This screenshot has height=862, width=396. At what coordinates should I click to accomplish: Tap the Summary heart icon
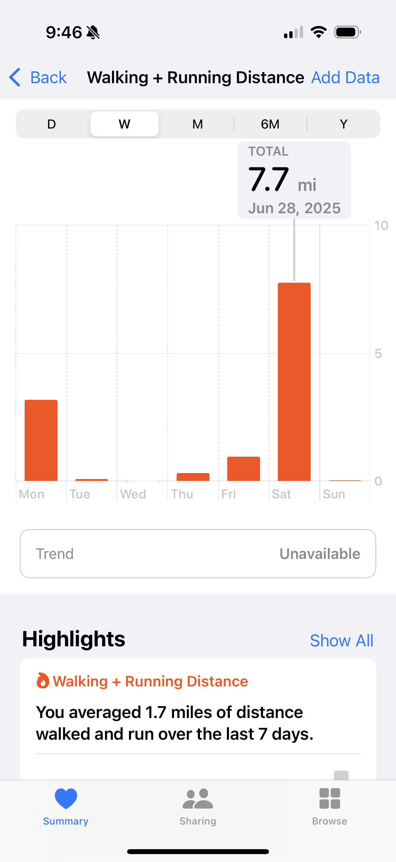tap(66, 799)
